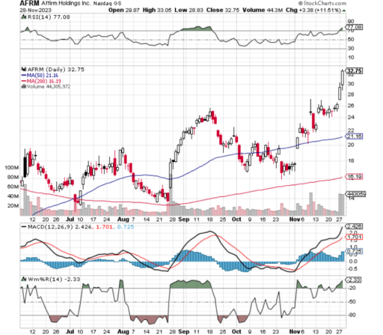The width and height of the screenshot is (383, 335).
Task: Click the volume bars icon beside Volume 44,305,972
Action: point(24,86)
